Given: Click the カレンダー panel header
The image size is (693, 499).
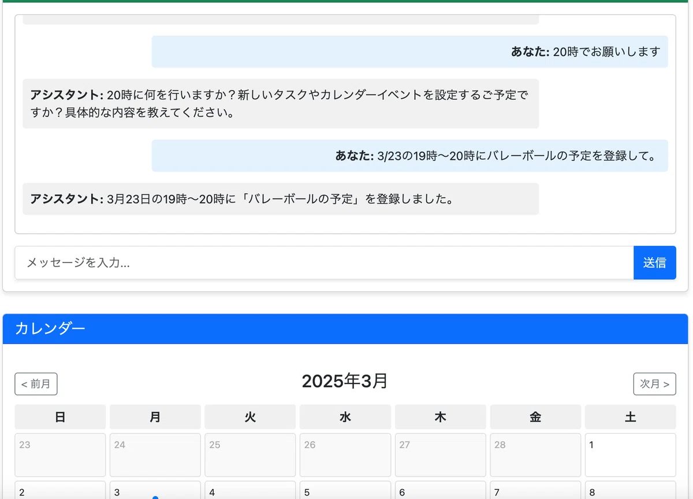Looking at the screenshot, I should 345,329.
